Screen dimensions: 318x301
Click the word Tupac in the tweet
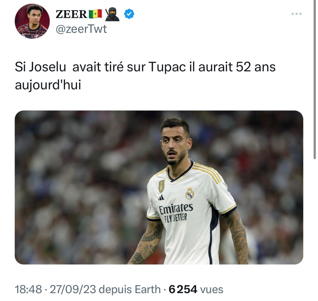pos(167,67)
